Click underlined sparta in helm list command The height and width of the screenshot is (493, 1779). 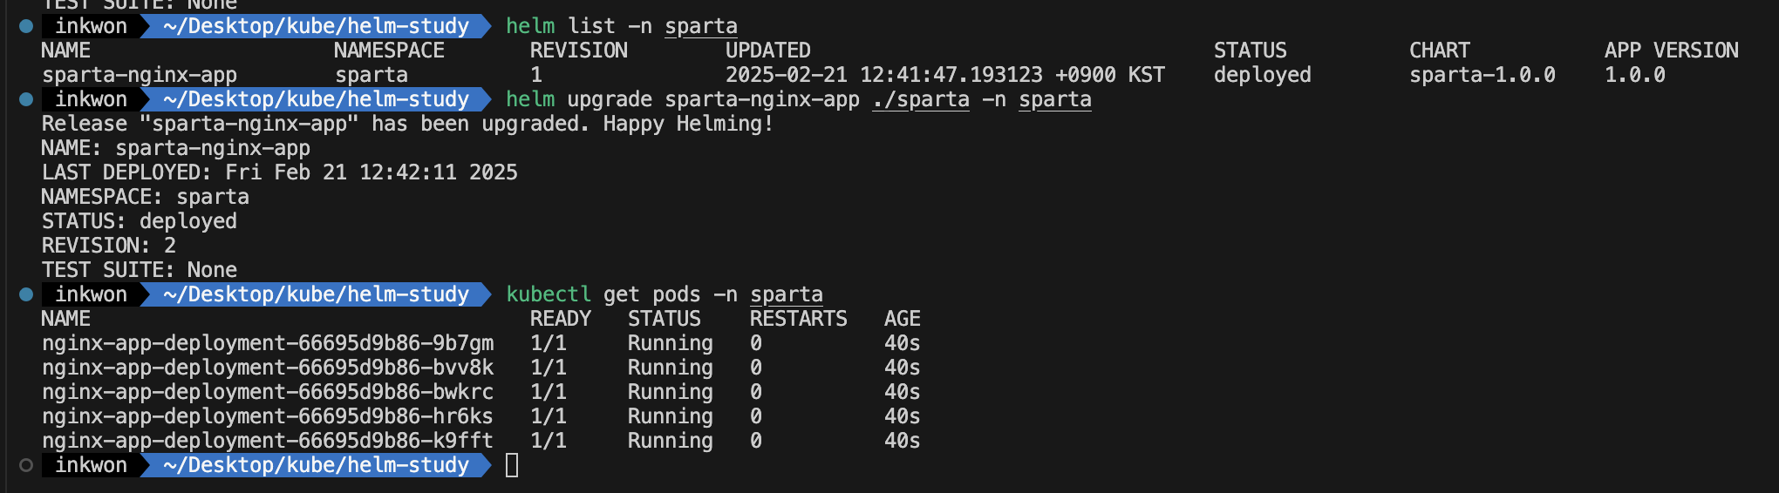click(x=701, y=27)
